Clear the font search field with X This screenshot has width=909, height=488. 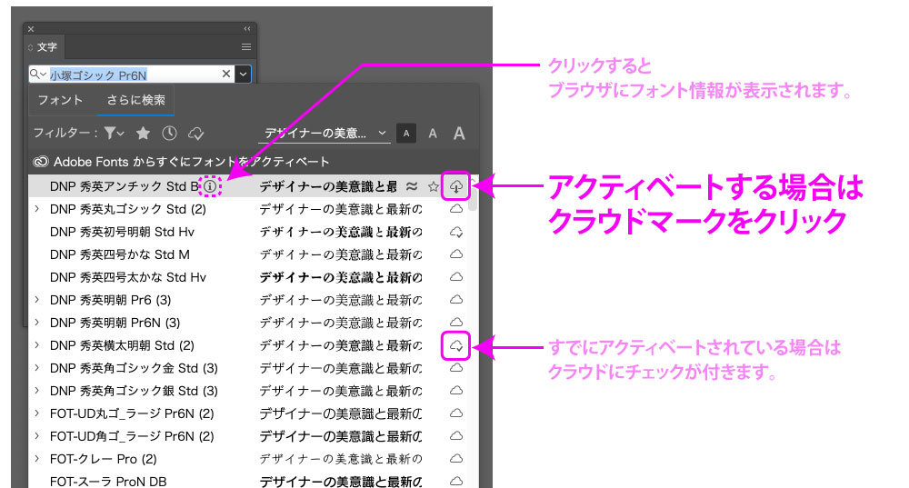click(226, 74)
